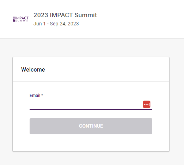Click the Welcome card header area
This screenshot has height=165, width=184.
tap(91, 69)
